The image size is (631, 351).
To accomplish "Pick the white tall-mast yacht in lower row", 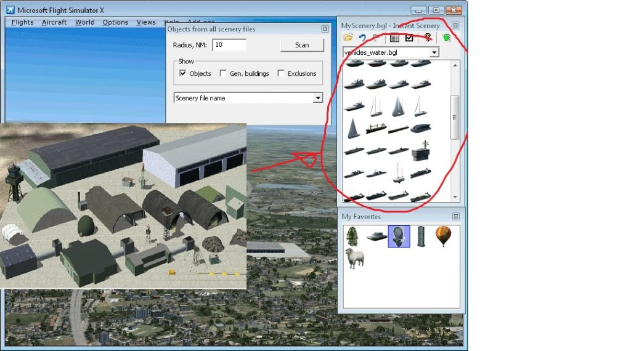I will click(x=399, y=172).
